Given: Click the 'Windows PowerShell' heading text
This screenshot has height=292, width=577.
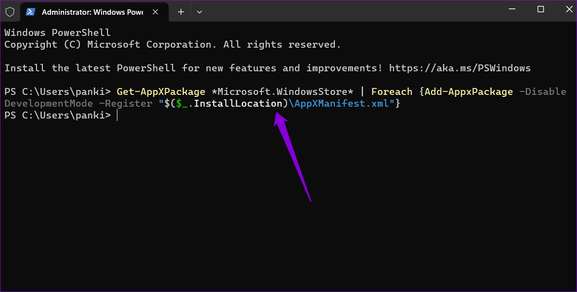Looking at the screenshot, I should point(57,32).
